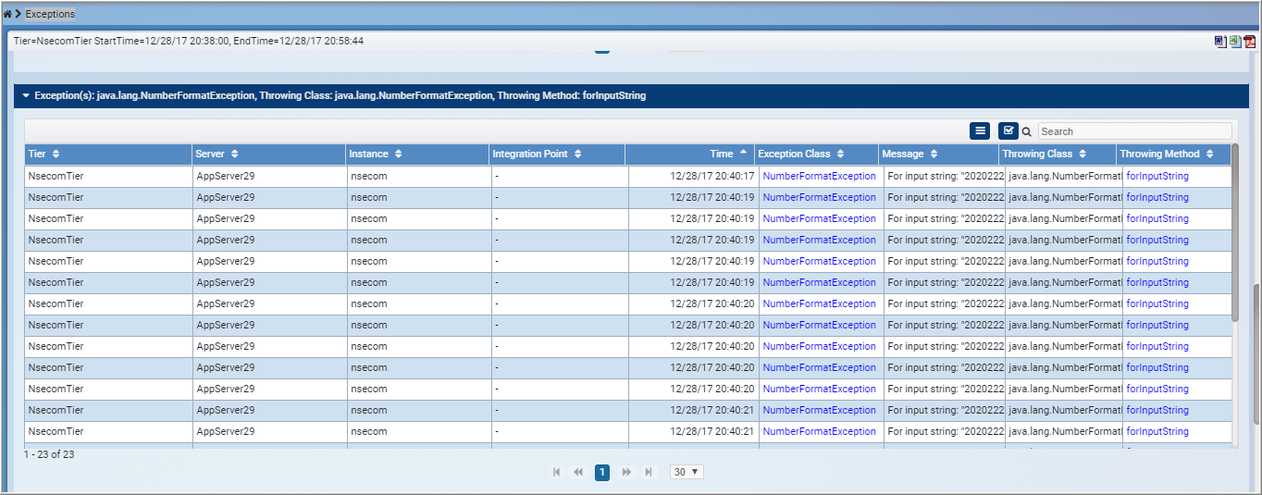Viewport: 1262px width, 495px height.
Task: Sort by Integration Point column arrows
Action: (577, 154)
